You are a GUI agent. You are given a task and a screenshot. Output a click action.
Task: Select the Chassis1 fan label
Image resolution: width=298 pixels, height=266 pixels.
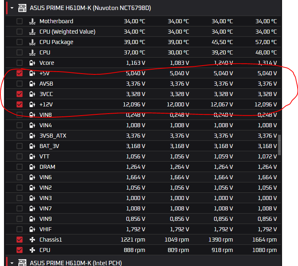[x=51, y=240]
